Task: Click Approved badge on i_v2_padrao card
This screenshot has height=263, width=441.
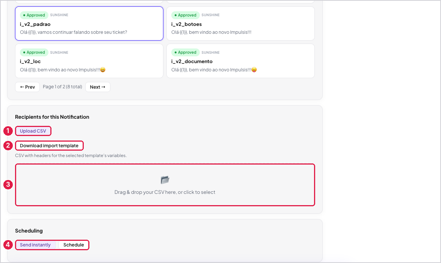Action: pyautogui.click(x=34, y=15)
